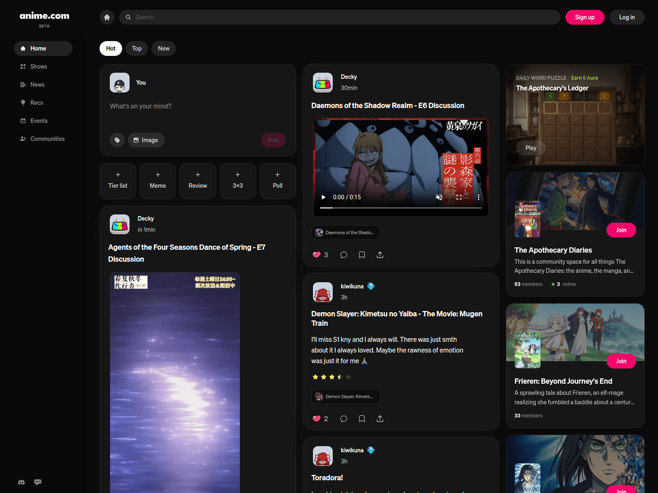
Task: Click kiwikuna's avatar on Mugen Train post
Action: point(323,292)
